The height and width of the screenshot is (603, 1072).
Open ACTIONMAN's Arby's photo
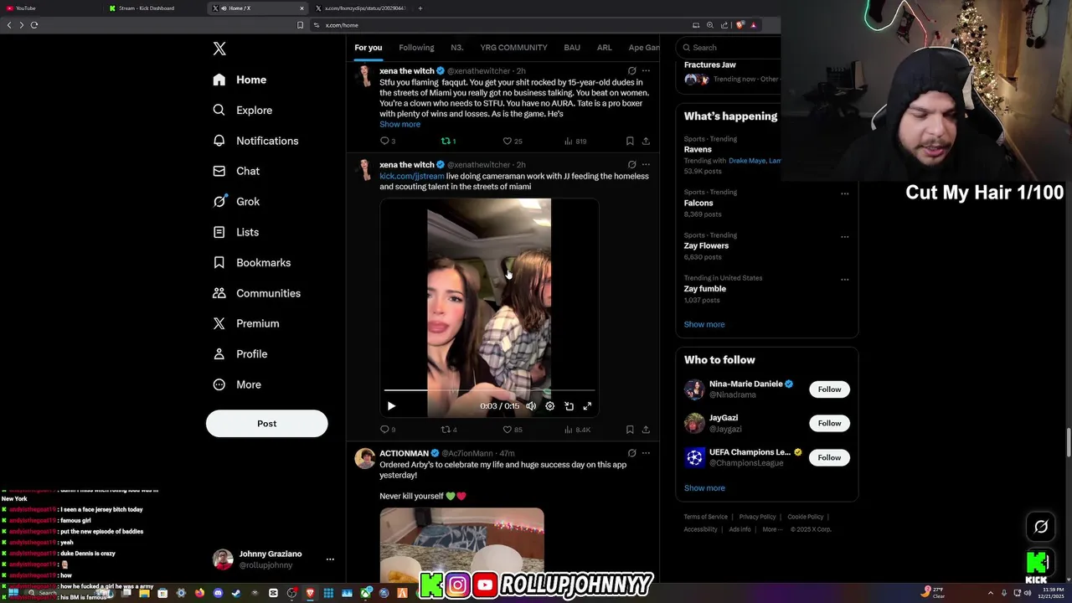(x=461, y=545)
